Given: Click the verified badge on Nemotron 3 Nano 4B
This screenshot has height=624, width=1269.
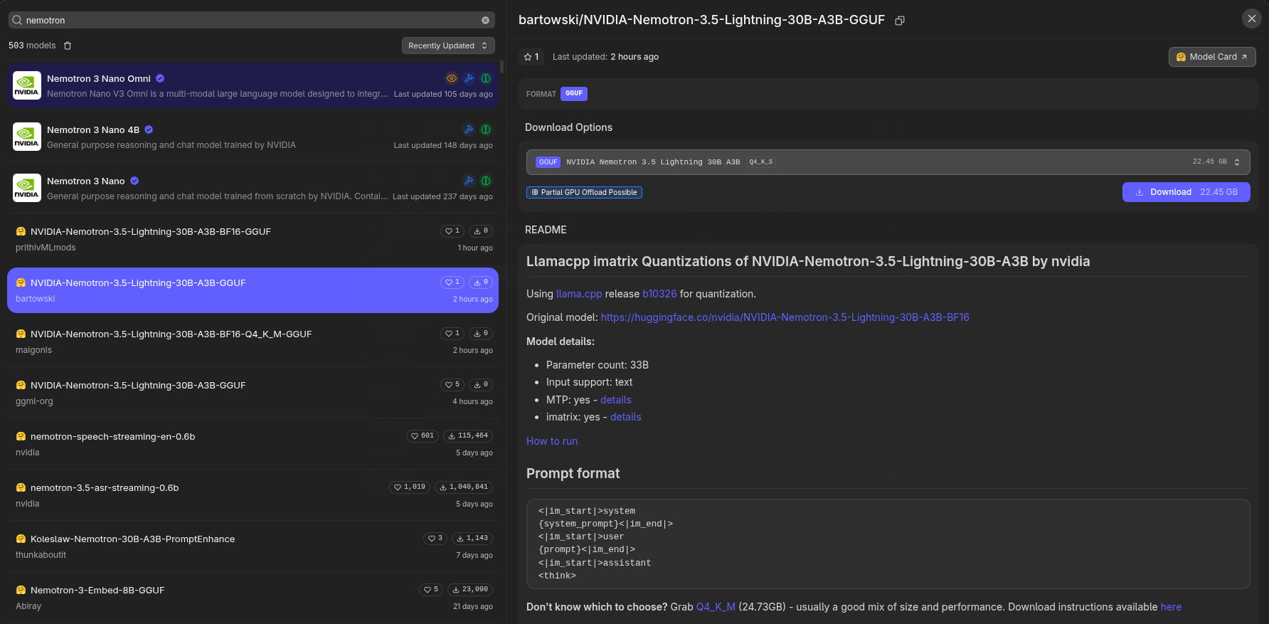Looking at the screenshot, I should (x=149, y=129).
